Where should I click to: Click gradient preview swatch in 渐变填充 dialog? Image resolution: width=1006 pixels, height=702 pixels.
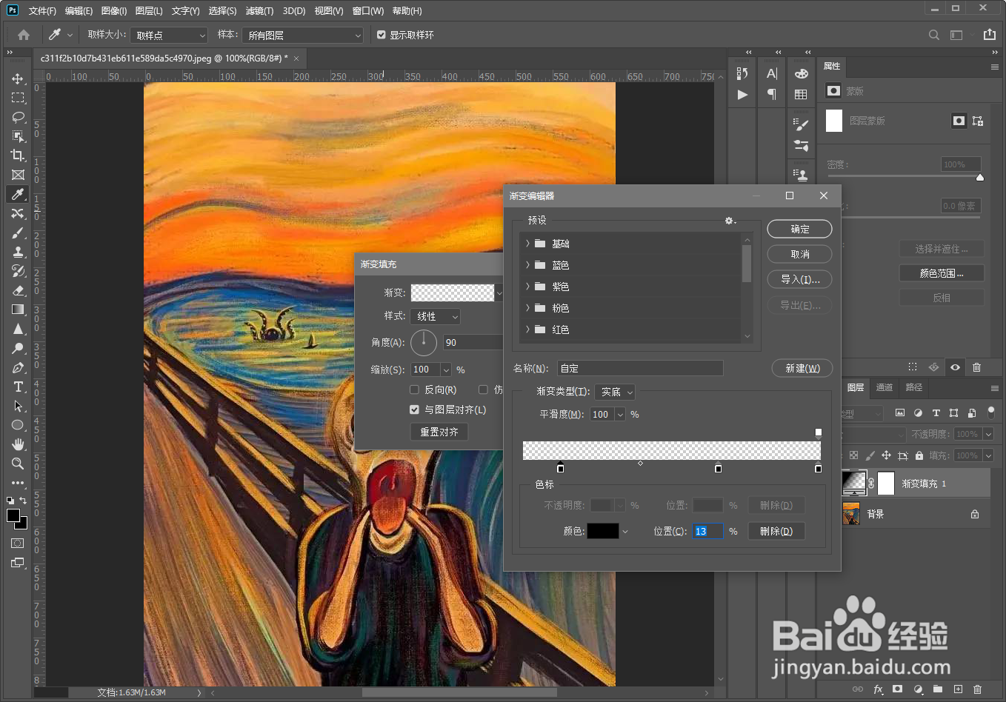tap(453, 292)
